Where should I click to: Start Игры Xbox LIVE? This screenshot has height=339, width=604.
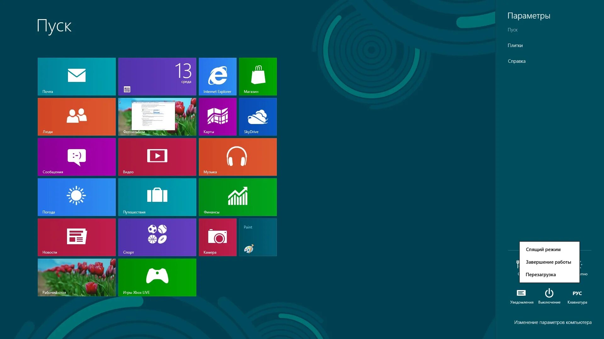coord(157,277)
